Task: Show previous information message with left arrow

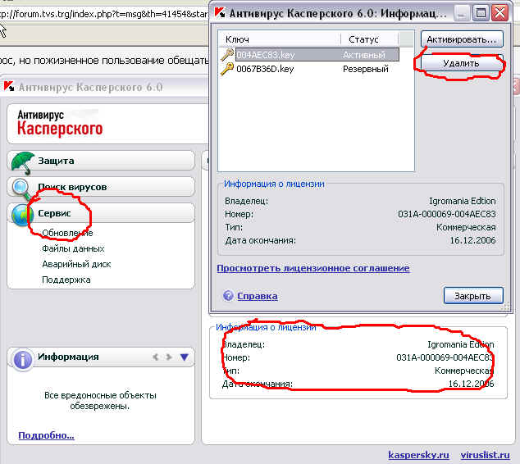Action: (x=155, y=357)
